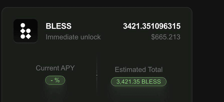This screenshot has width=224, height=102.
Task: Open the BLESS token name heading
Action: tap(58, 26)
